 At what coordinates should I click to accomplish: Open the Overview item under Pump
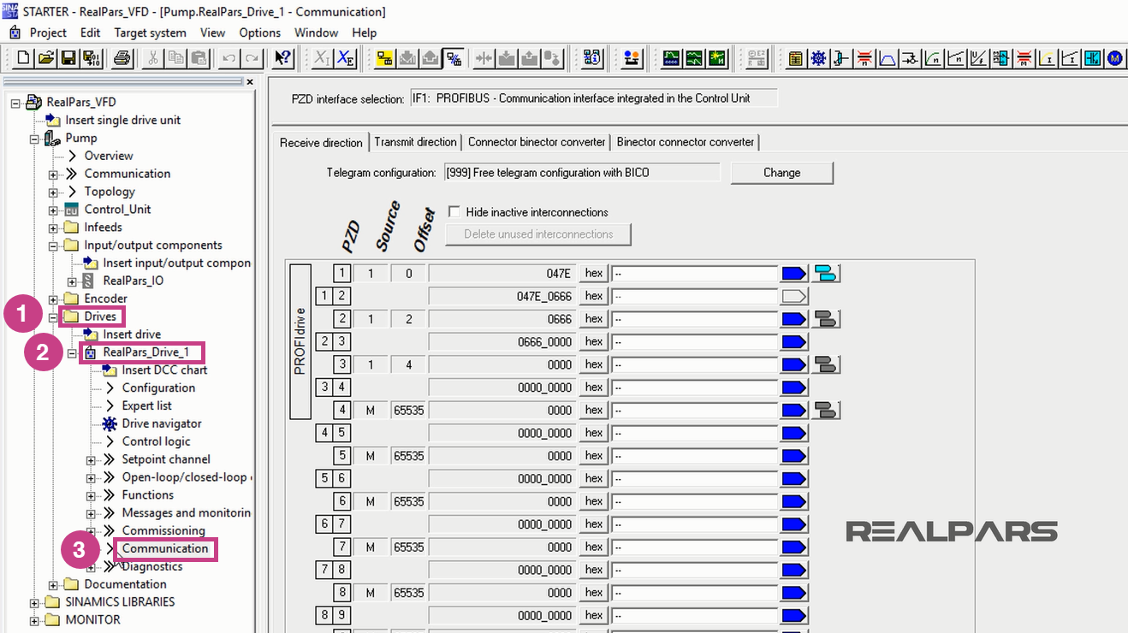[109, 156]
